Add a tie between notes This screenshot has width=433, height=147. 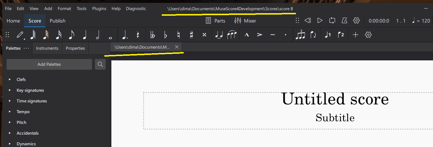point(219,35)
